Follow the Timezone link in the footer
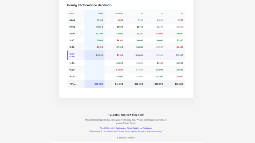Viewport: 255px width, 143px height. click(x=147, y=128)
